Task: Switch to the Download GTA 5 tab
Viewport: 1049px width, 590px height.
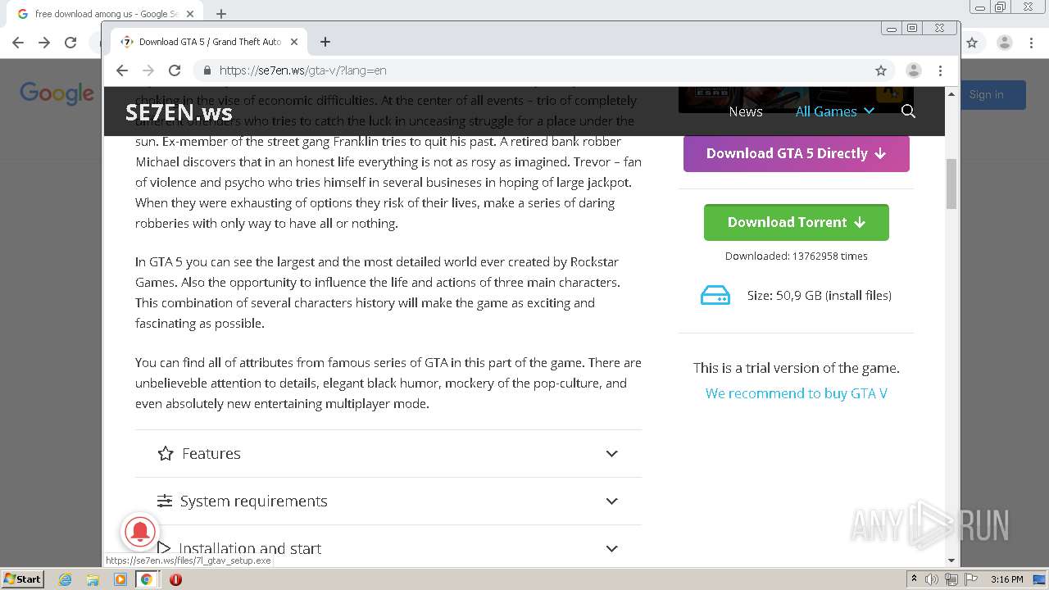Action: point(208,42)
